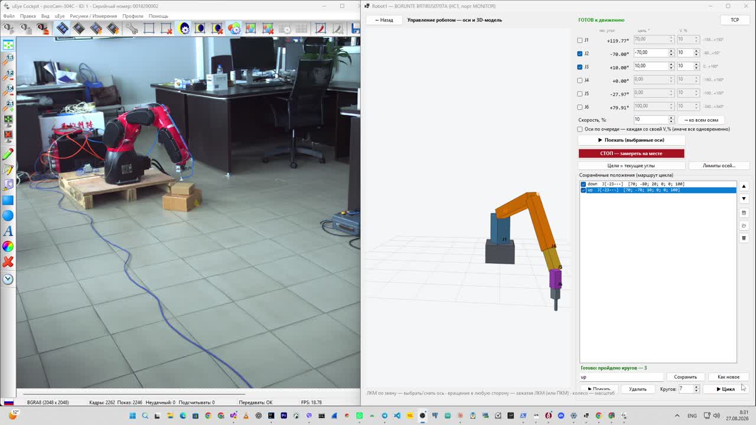This screenshot has width=756, height=425.
Task: Click the save-to-file icon beside positions list
Action: click(x=744, y=212)
